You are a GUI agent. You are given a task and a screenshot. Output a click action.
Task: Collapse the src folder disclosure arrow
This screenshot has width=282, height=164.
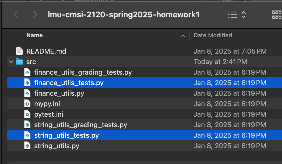click(x=11, y=62)
